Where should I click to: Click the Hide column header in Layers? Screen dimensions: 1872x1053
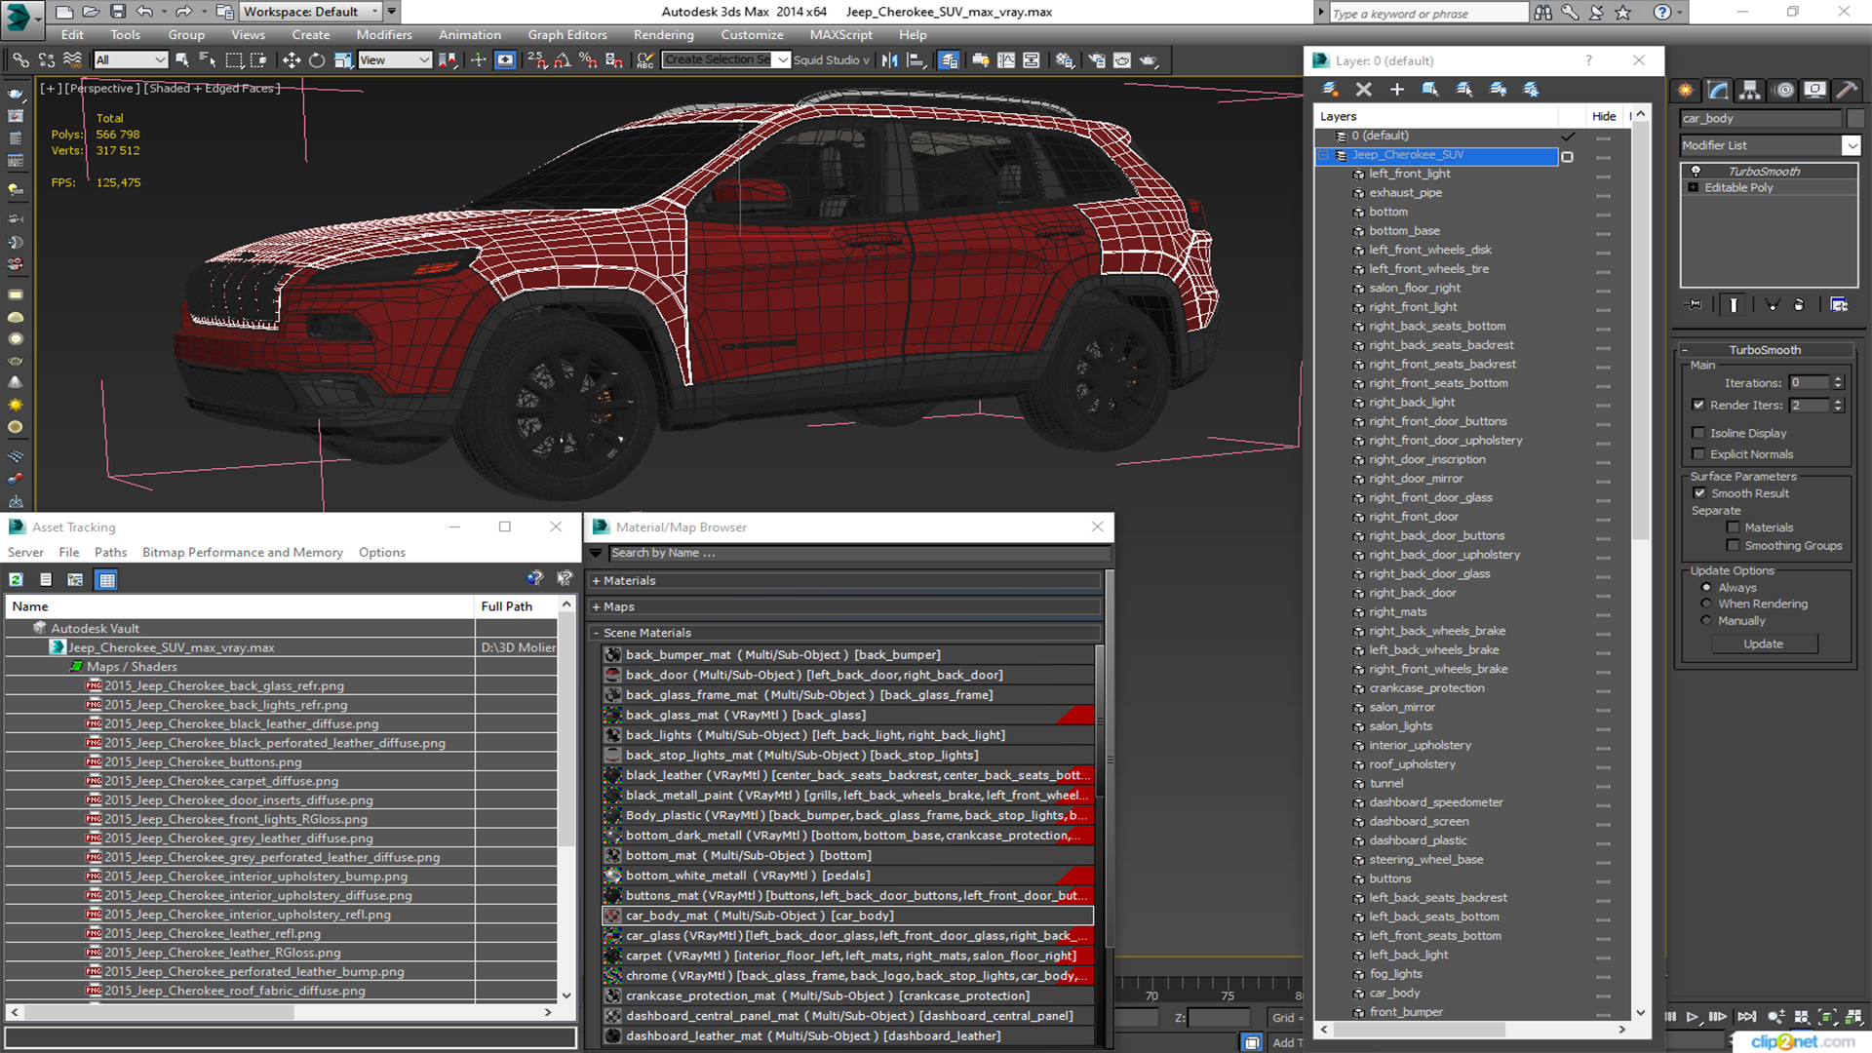[x=1604, y=117]
